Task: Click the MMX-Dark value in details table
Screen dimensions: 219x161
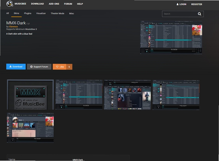Action: point(78,160)
